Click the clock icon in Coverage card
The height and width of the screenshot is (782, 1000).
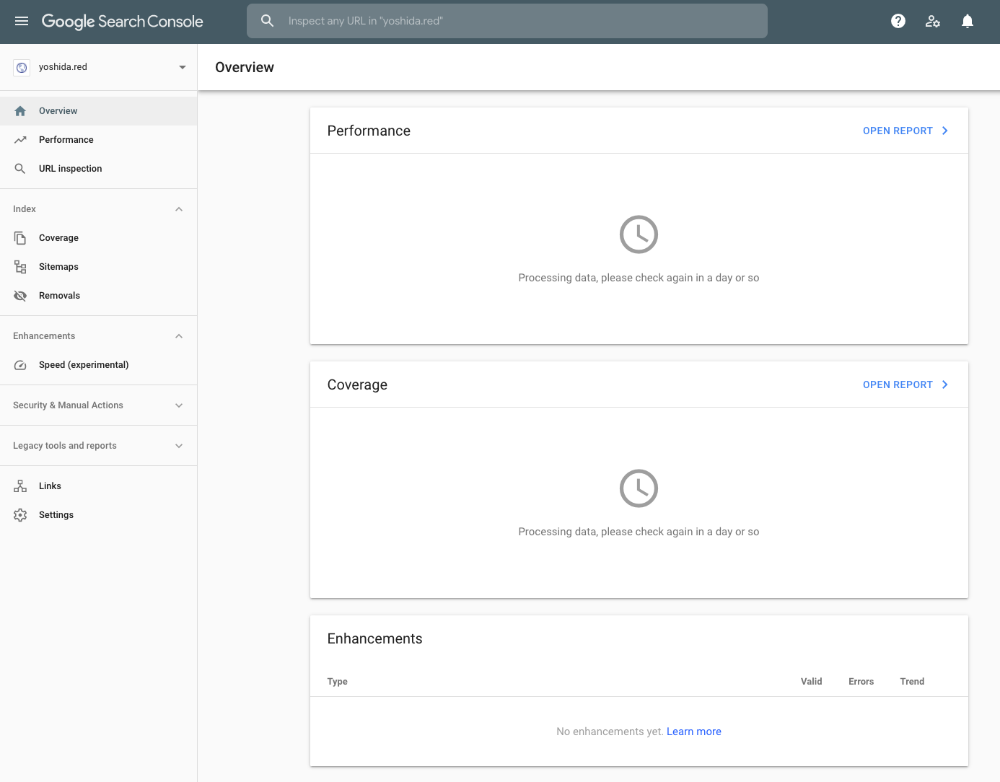click(639, 488)
